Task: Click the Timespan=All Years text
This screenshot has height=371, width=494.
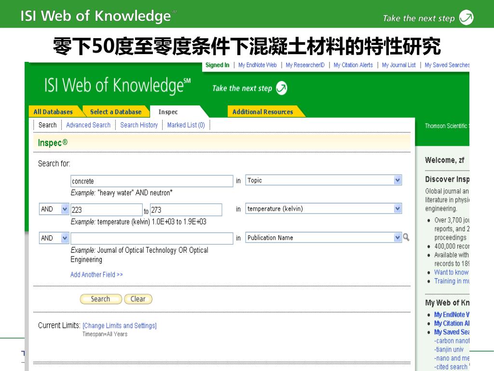Action: pos(105,334)
